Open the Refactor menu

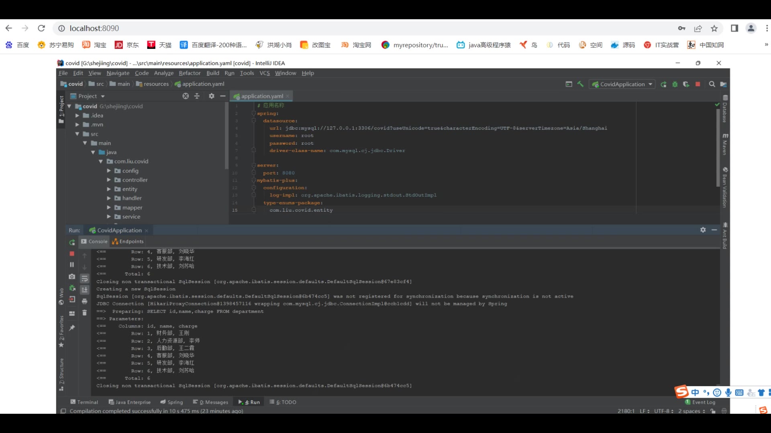coord(190,73)
